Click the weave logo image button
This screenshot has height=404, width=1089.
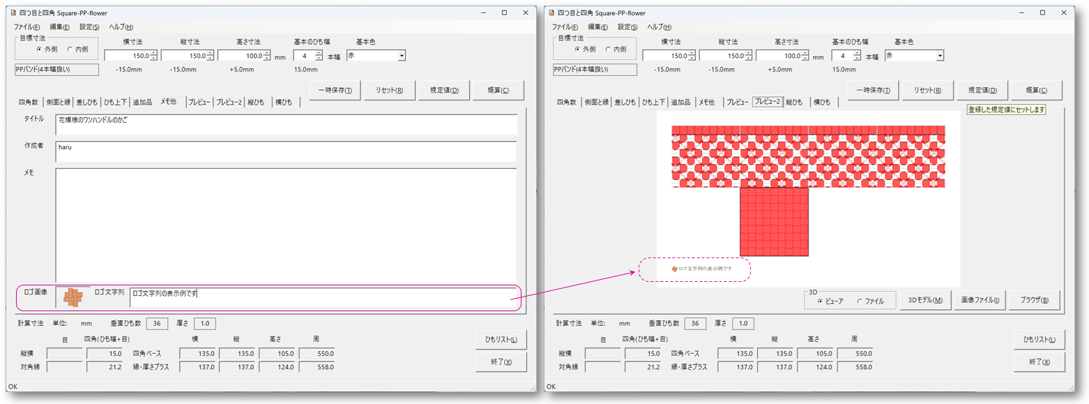[73, 297]
